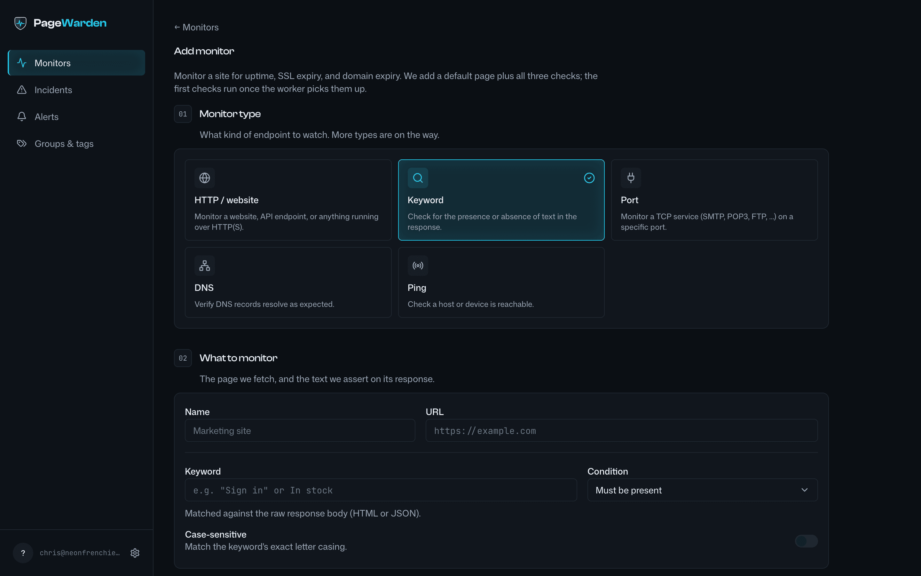Navigate to Groups & tags
Image resolution: width=921 pixels, height=576 pixels.
(76, 144)
